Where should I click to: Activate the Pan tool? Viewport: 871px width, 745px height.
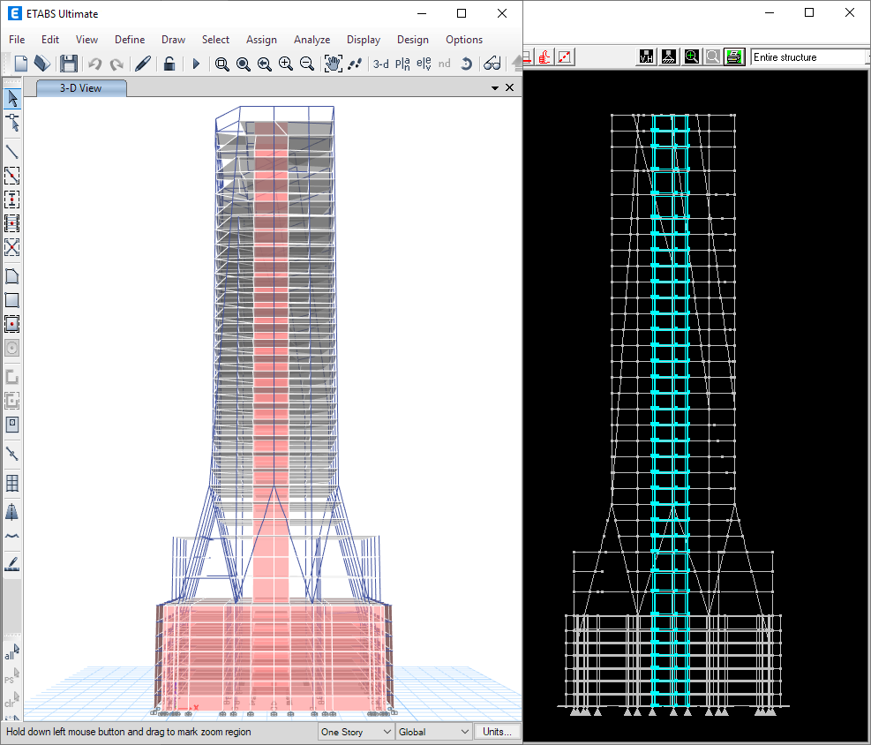point(333,64)
